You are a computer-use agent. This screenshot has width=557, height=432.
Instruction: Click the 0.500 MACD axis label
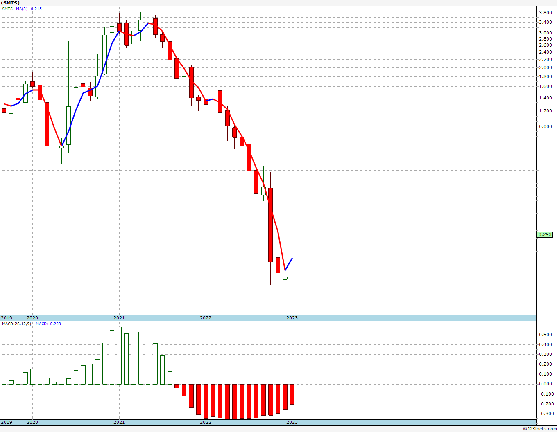point(545,335)
